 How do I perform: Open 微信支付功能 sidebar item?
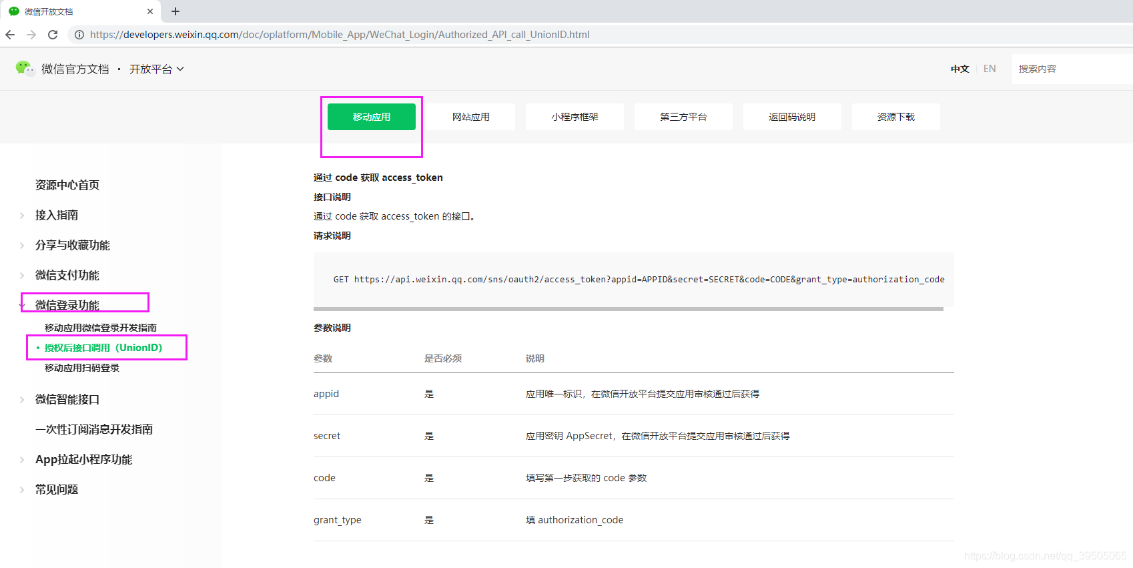pos(67,275)
